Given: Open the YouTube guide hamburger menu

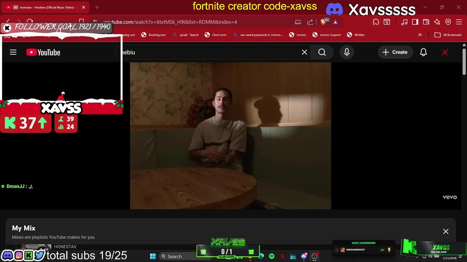Looking at the screenshot, I should tap(13, 52).
